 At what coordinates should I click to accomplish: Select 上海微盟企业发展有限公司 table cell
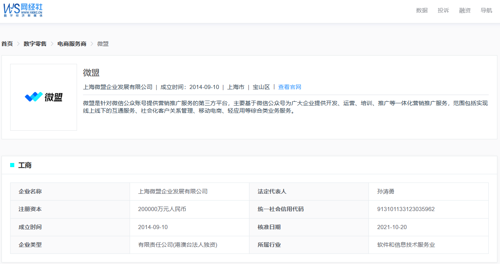point(189,192)
